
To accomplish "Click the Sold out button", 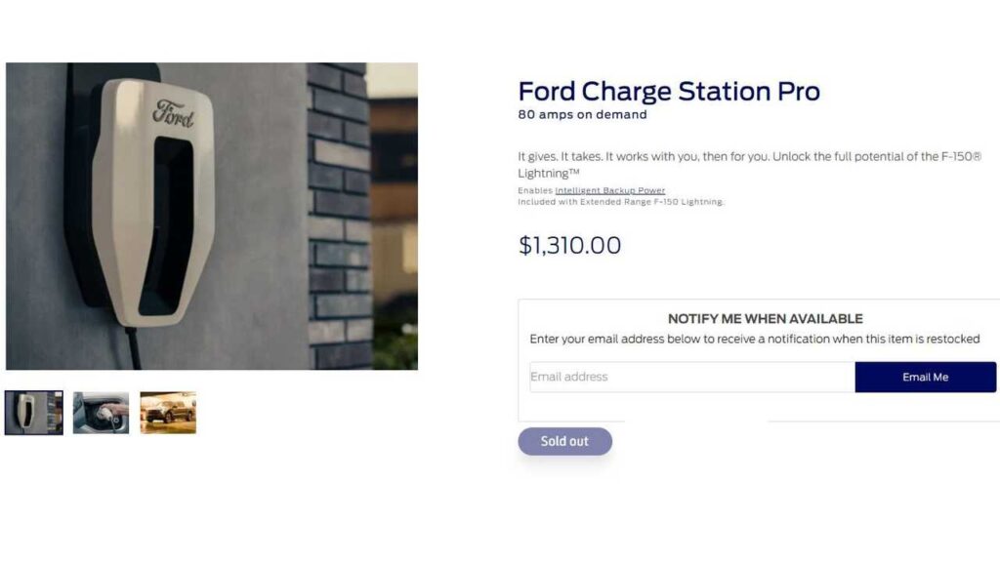I will click(564, 441).
